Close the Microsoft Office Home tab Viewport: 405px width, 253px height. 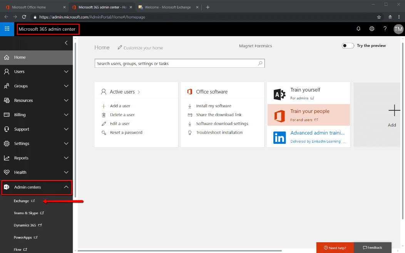click(64, 7)
